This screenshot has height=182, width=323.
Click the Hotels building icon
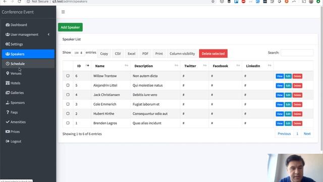8,83
